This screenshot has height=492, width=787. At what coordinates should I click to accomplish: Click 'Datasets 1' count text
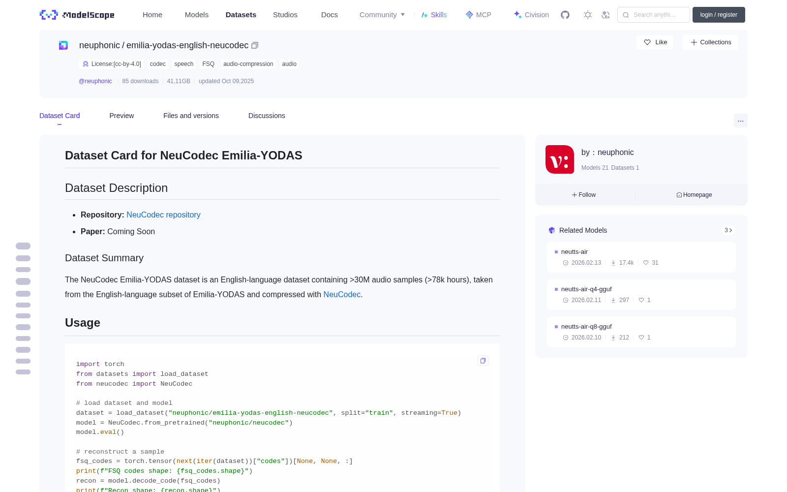[x=625, y=168]
